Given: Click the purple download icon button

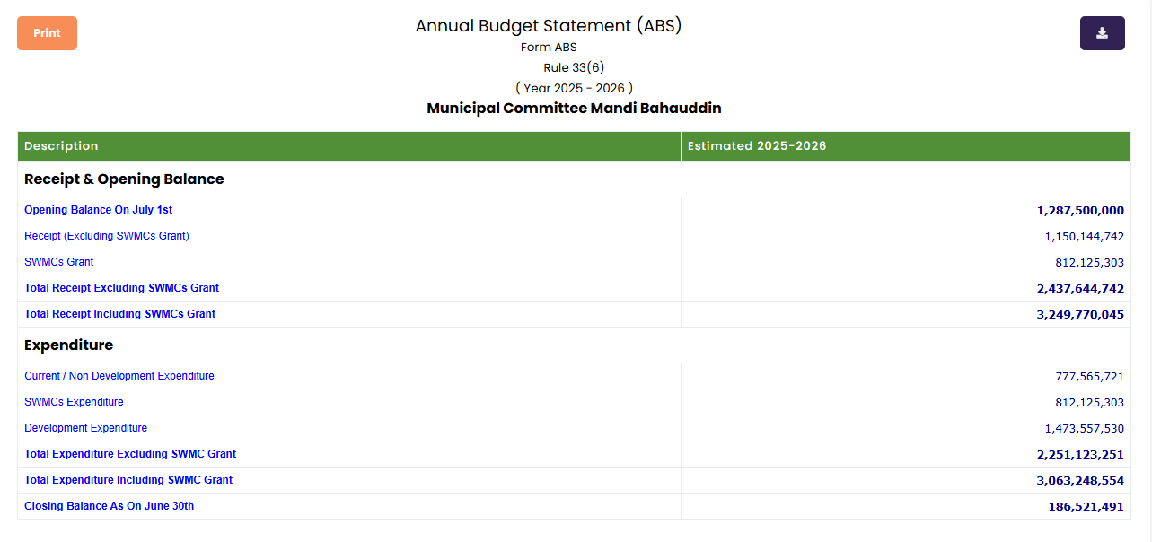Looking at the screenshot, I should pos(1102,33).
